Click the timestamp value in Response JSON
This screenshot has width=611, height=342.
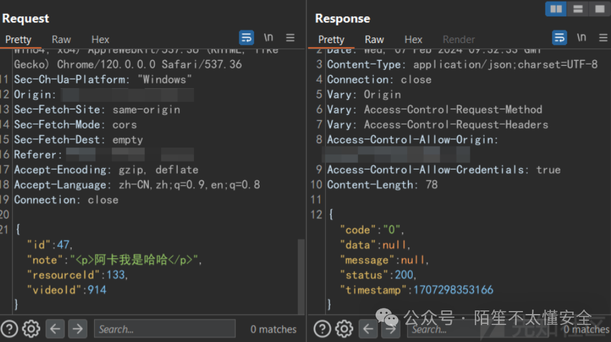[x=453, y=290]
